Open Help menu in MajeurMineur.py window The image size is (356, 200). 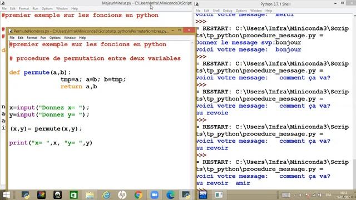(75, 8)
